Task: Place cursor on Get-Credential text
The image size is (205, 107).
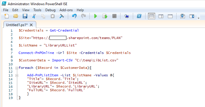Action: click(x=64, y=30)
